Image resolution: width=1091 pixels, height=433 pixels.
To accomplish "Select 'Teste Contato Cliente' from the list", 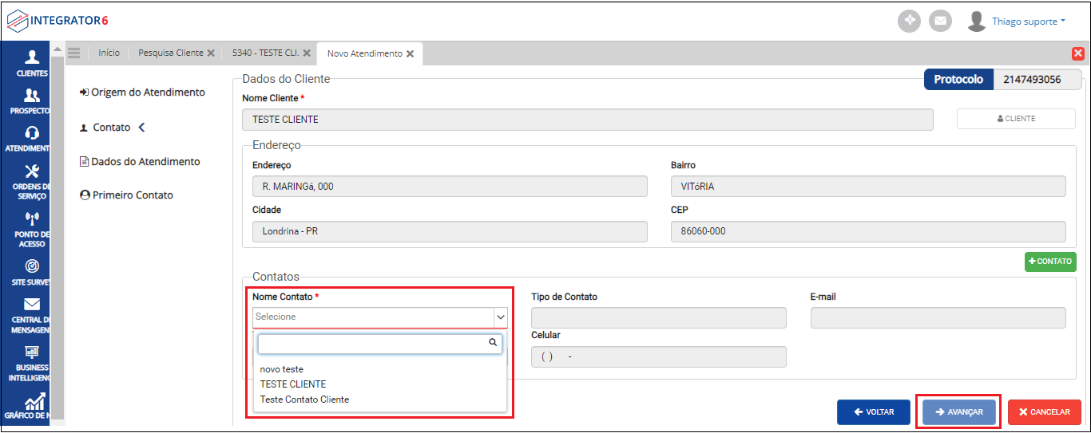I will 304,400.
